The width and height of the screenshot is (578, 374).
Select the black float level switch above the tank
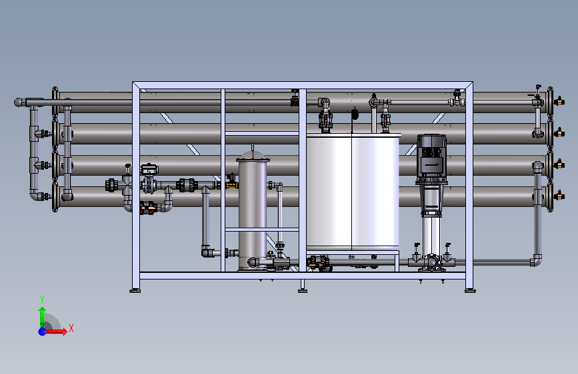[x=355, y=113]
